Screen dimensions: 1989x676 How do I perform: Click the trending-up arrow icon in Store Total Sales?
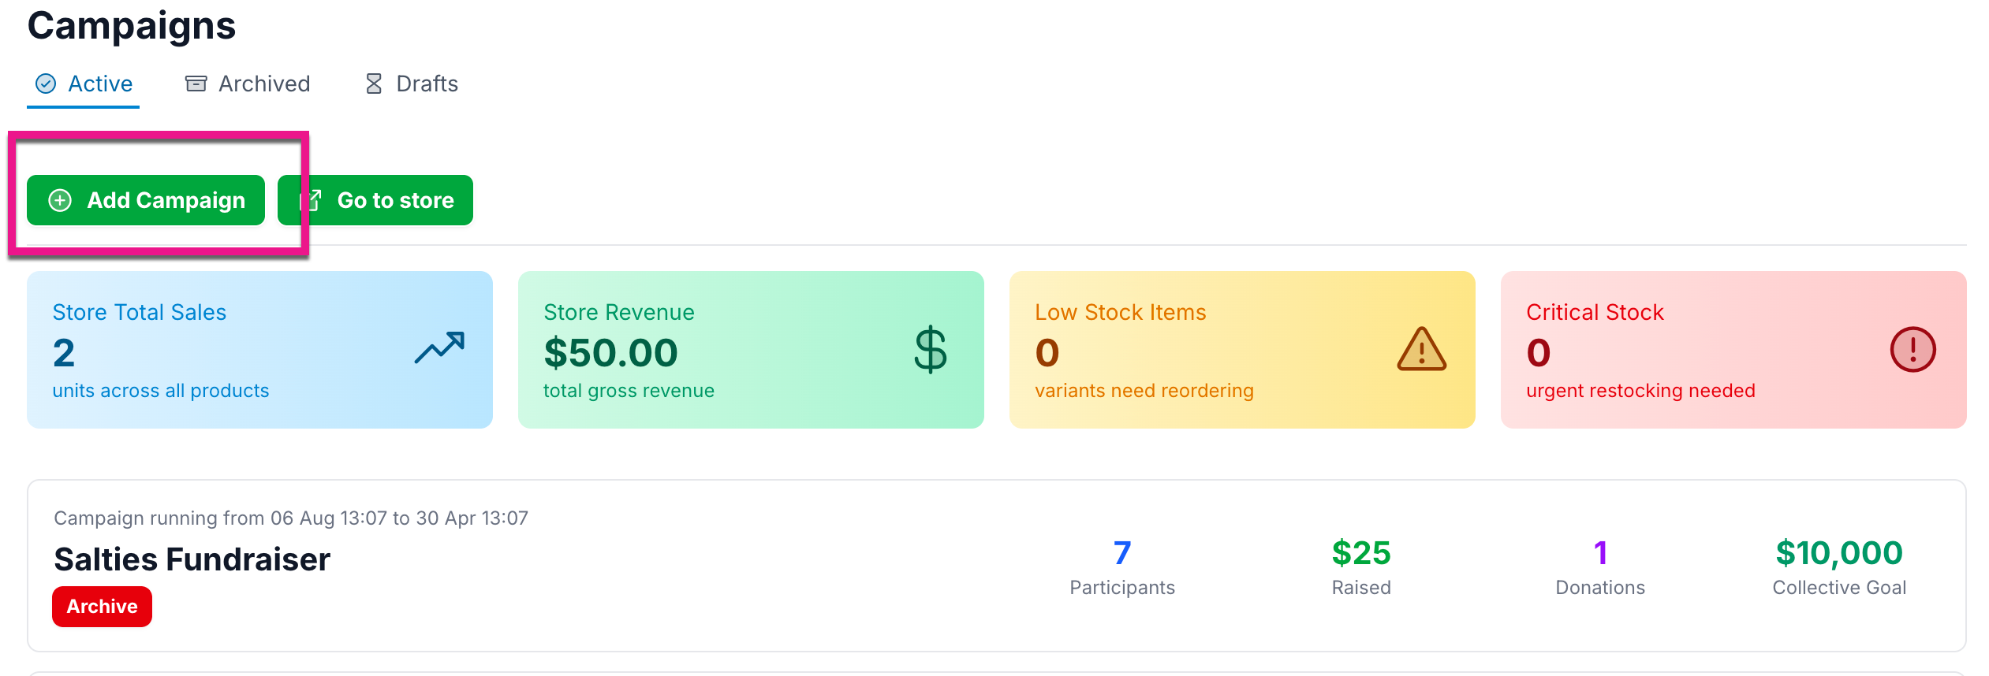(x=439, y=348)
